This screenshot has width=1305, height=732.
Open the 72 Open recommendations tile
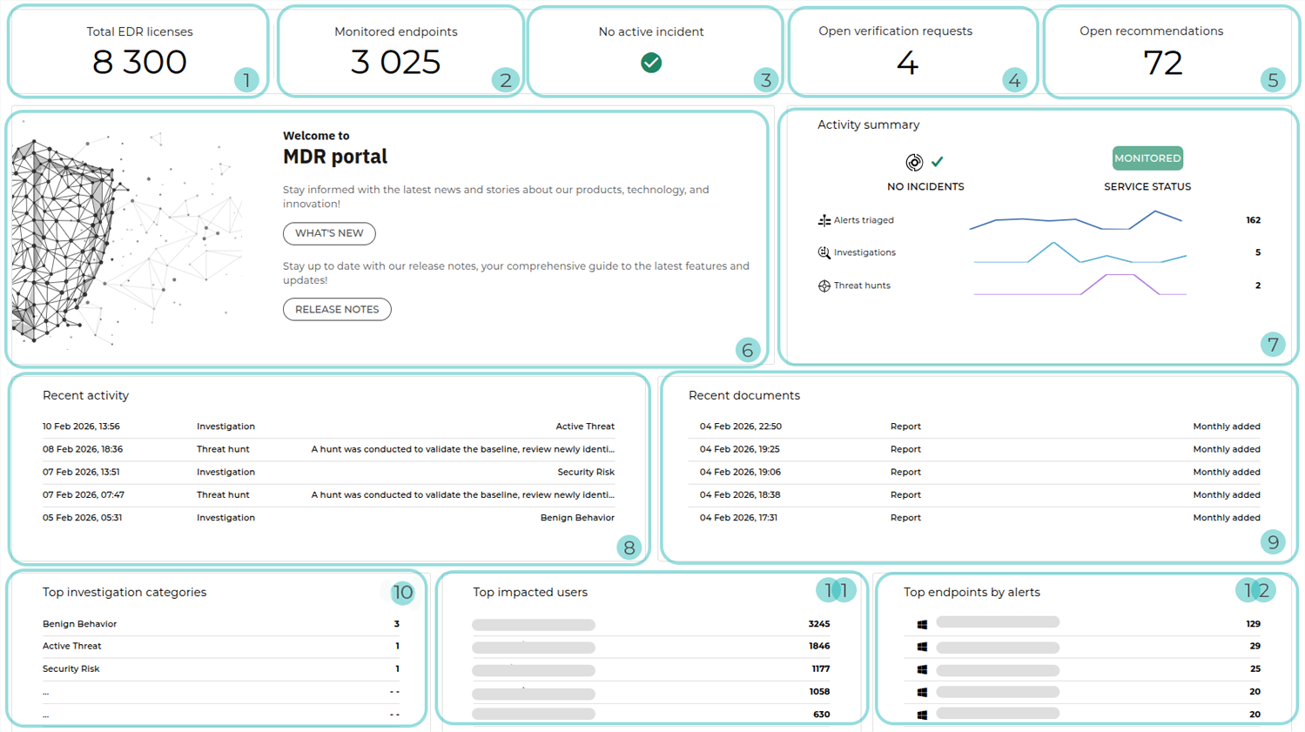[1162, 63]
